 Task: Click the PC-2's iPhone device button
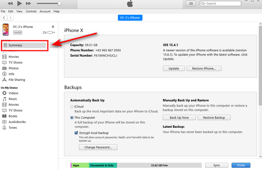click(130, 18)
